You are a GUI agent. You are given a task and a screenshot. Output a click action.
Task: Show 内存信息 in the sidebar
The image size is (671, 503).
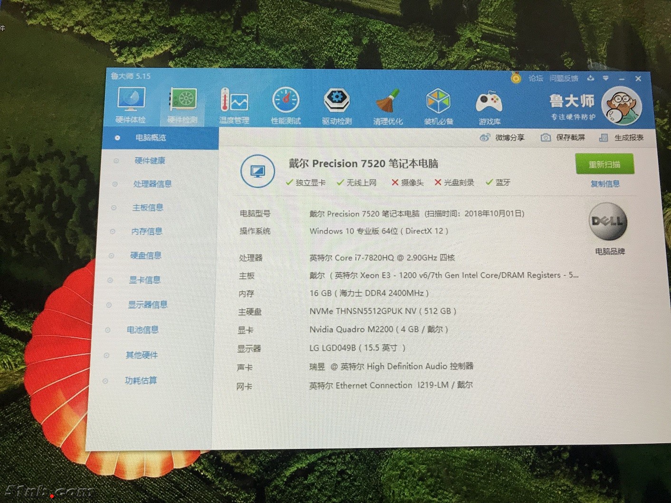[x=147, y=231]
